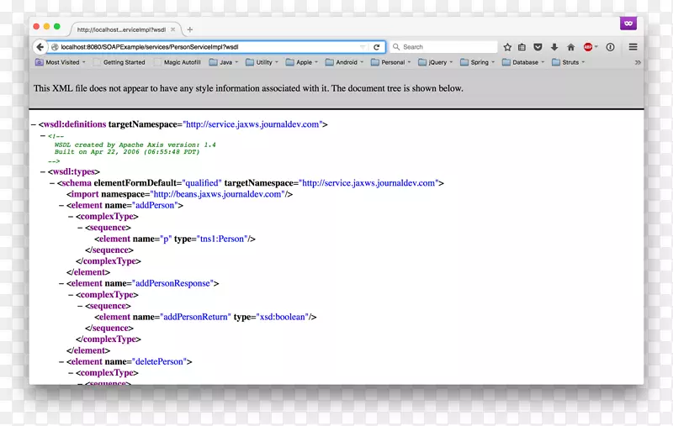Open the bookmarks list icon

click(x=522, y=47)
